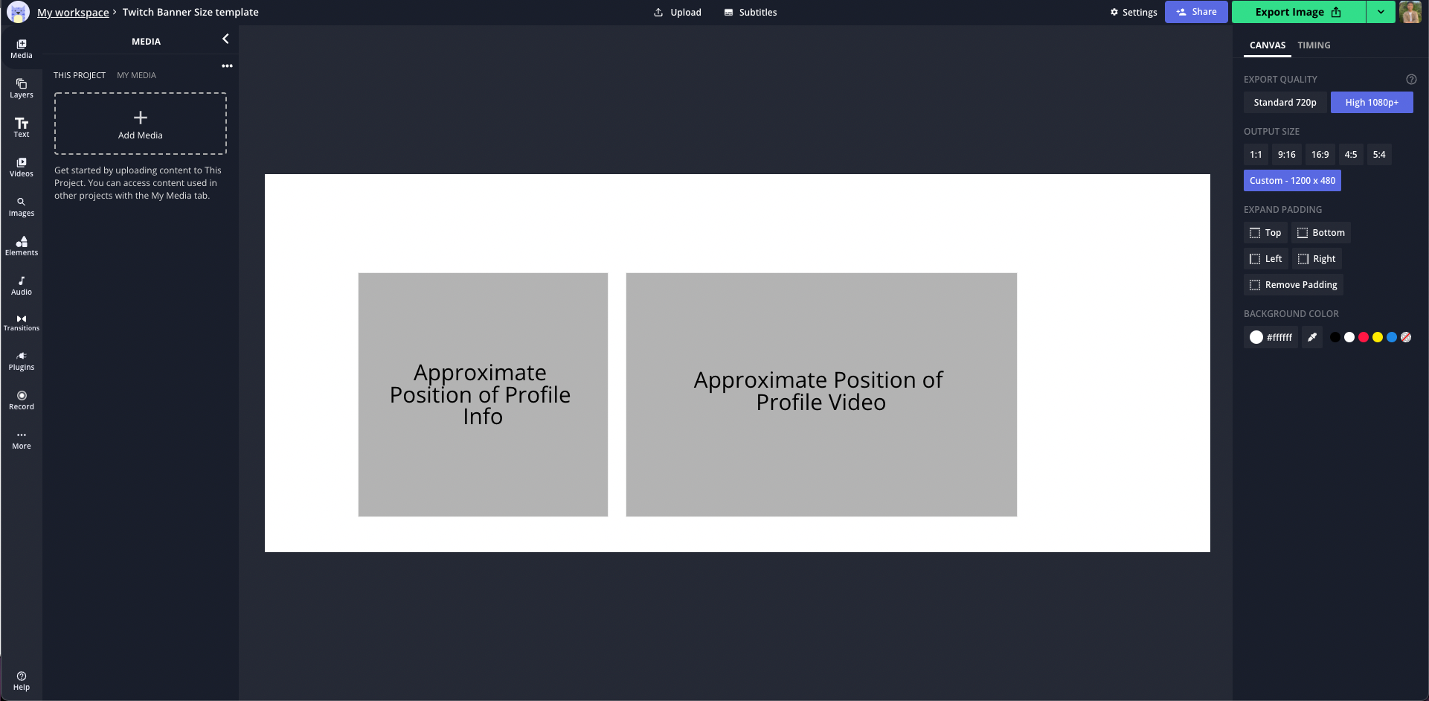
Task: Click the Share button
Action: point(1196,12)
